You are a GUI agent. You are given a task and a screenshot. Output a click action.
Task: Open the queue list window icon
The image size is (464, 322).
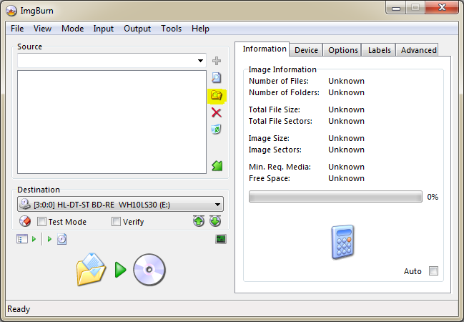(22, 239)
